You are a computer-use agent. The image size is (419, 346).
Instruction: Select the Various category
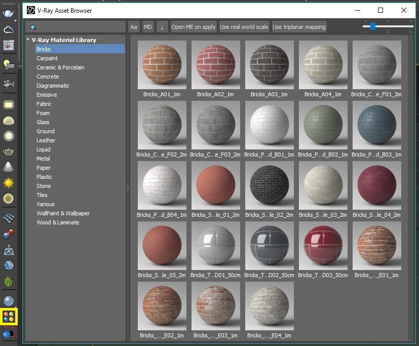pyautogui.click(x=46, y=204)
